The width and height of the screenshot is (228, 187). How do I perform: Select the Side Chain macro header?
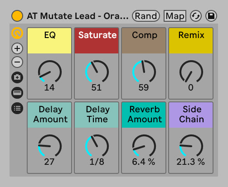(x=191, y=115)
